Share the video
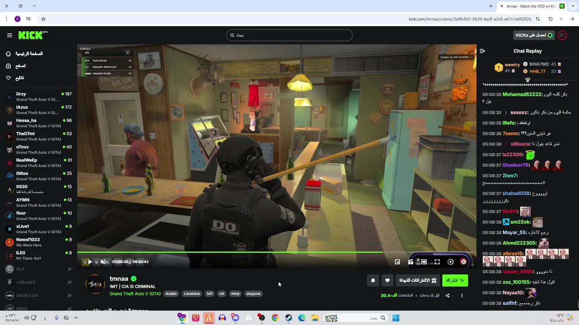The width and height of the screenshot is (579, 325). [x=447, y=296]
